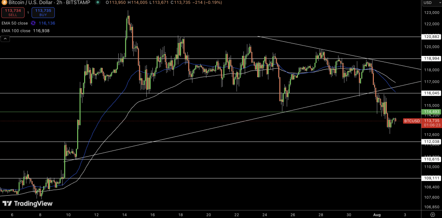Click the low price L113,671
Screen dimensions: 442x218
[x=159, y=2]
